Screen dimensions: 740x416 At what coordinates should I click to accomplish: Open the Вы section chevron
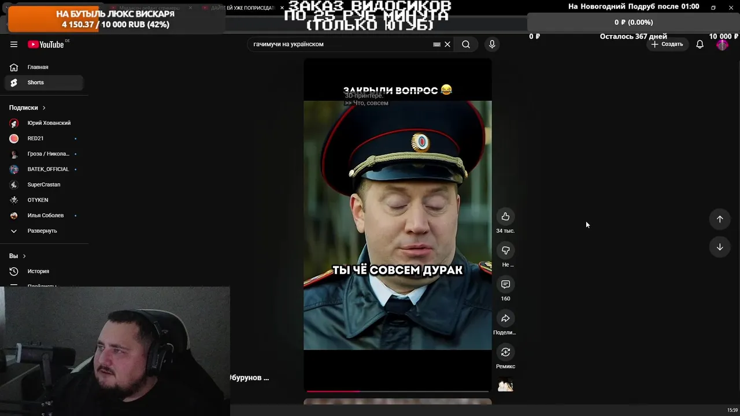coord(24,256)
